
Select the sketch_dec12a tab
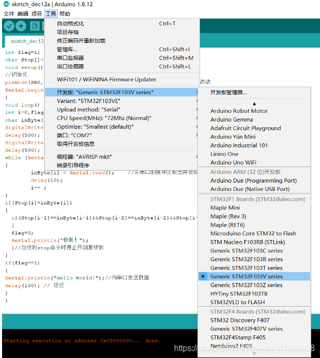[x=25, y=41]
